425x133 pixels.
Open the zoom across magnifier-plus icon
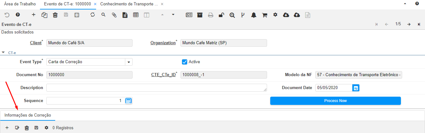(x=232, y=15)
